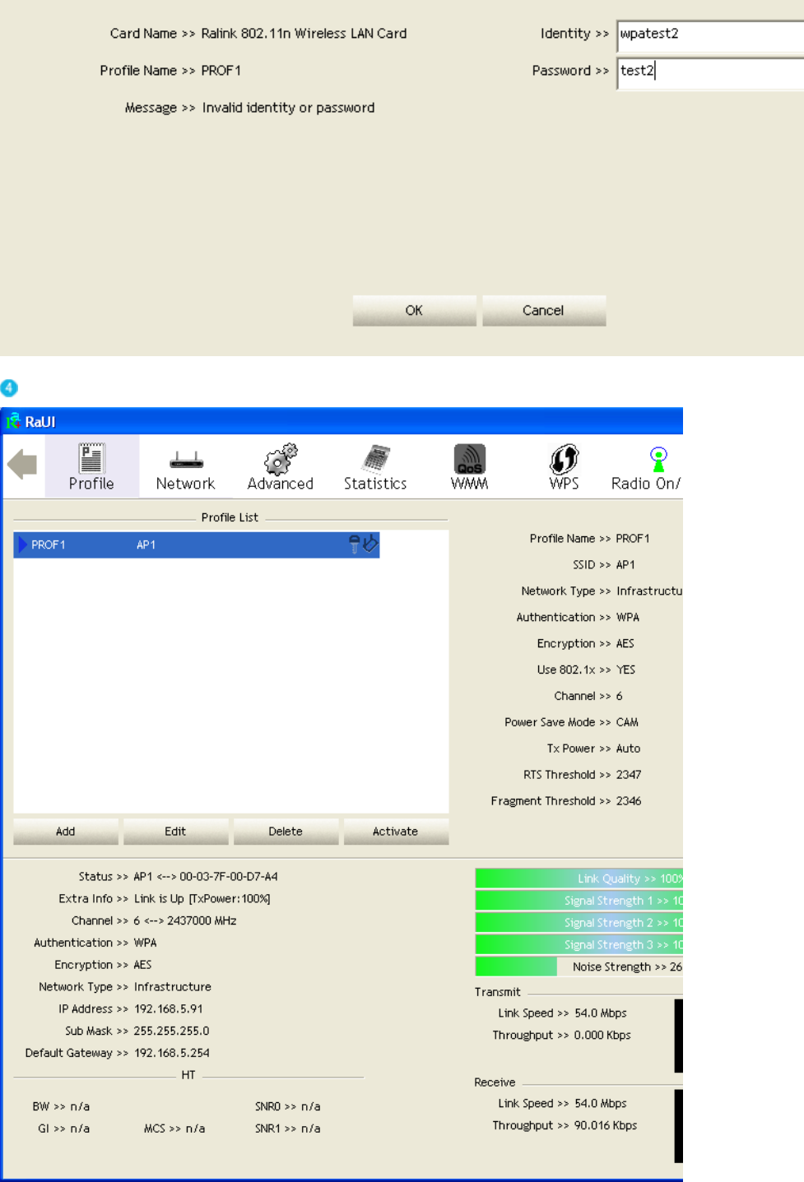Click the OK button in password dialog
The width and height of the screenshot is (804, 1182).
[x=414, y=310]
